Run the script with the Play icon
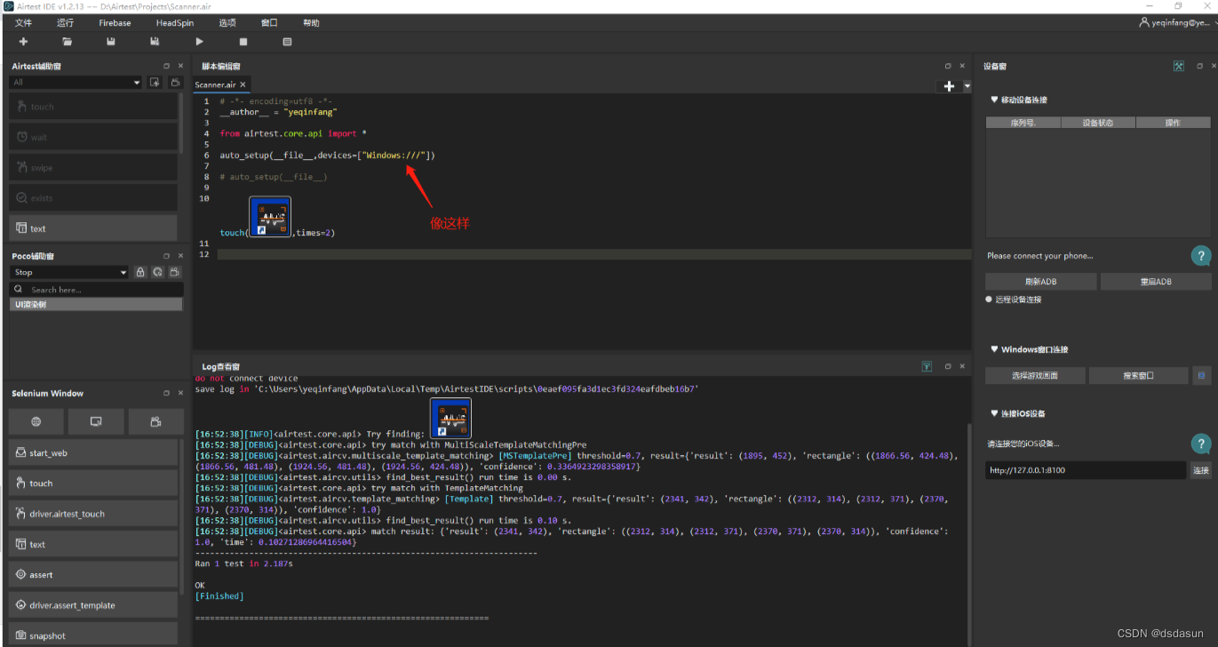1218x647 pixels. (199, 42)
